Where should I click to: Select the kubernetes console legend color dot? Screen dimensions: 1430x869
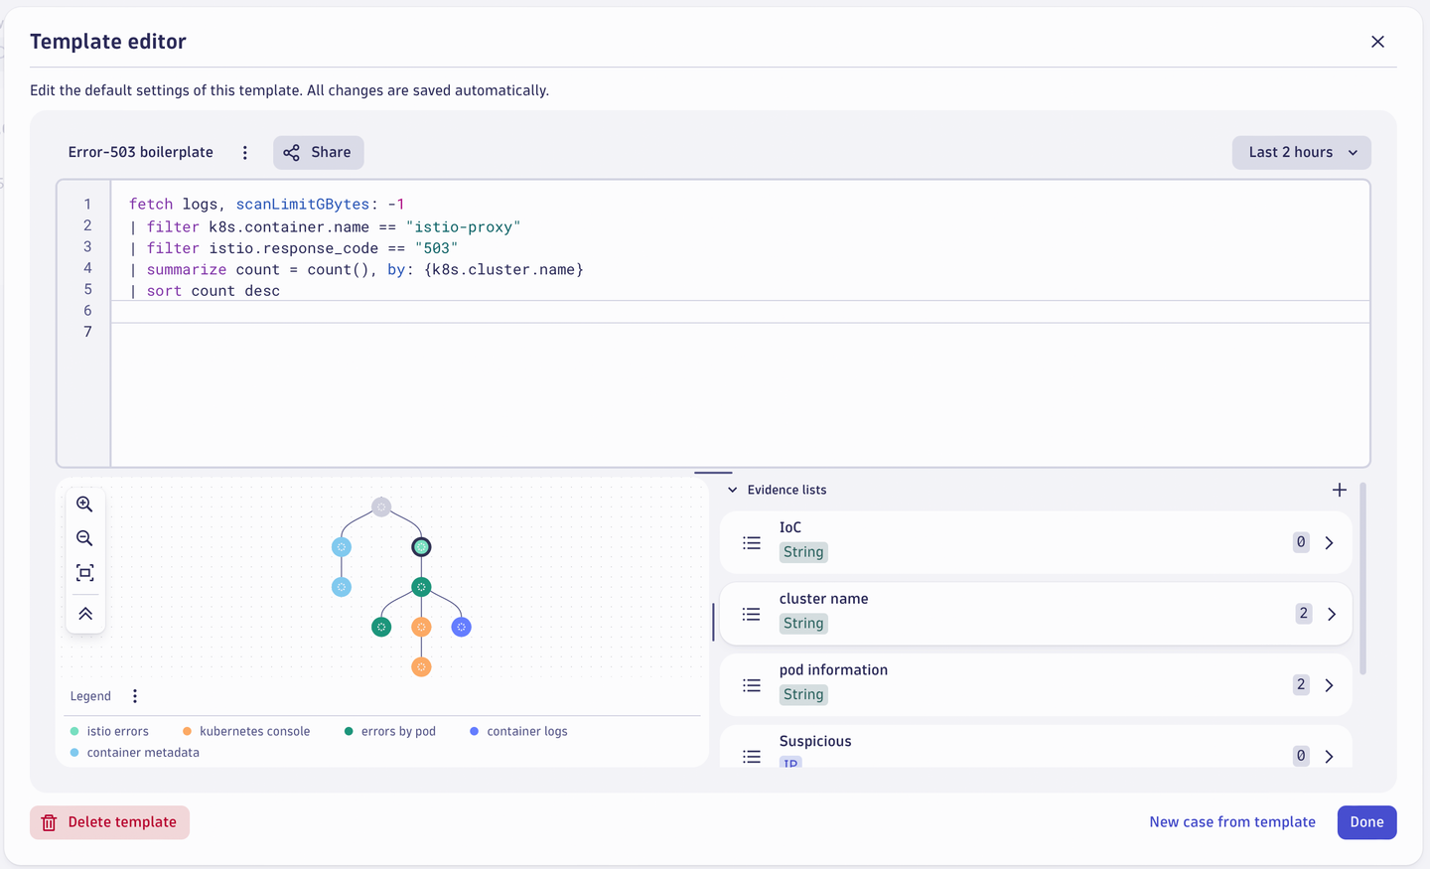coord(185,731)
